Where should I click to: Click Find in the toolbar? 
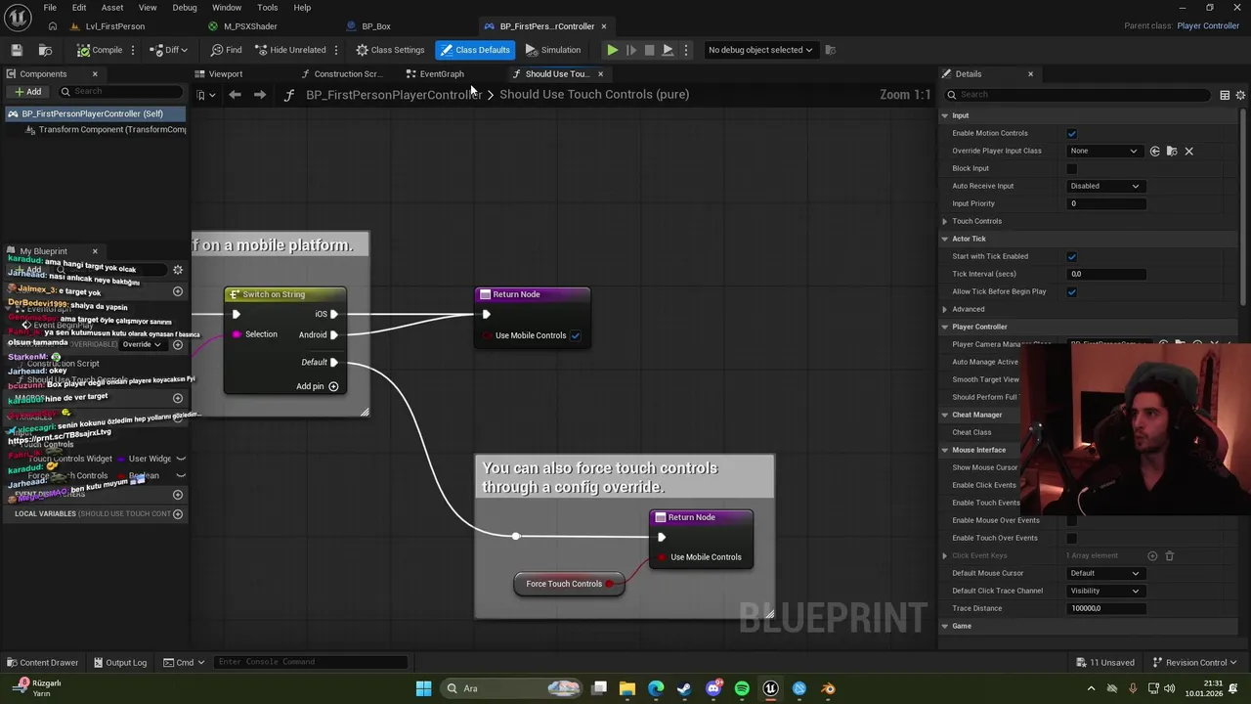tap(226, 50)
